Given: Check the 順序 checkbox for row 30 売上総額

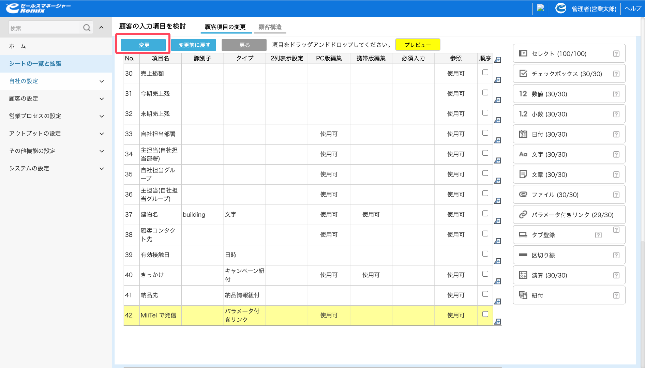Looking at the screenshot, I should [485, 72].
